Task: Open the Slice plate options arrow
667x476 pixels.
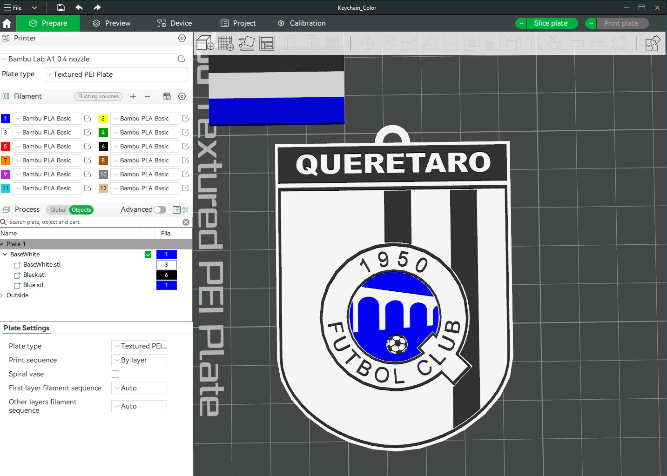Action: click(521, 23)
